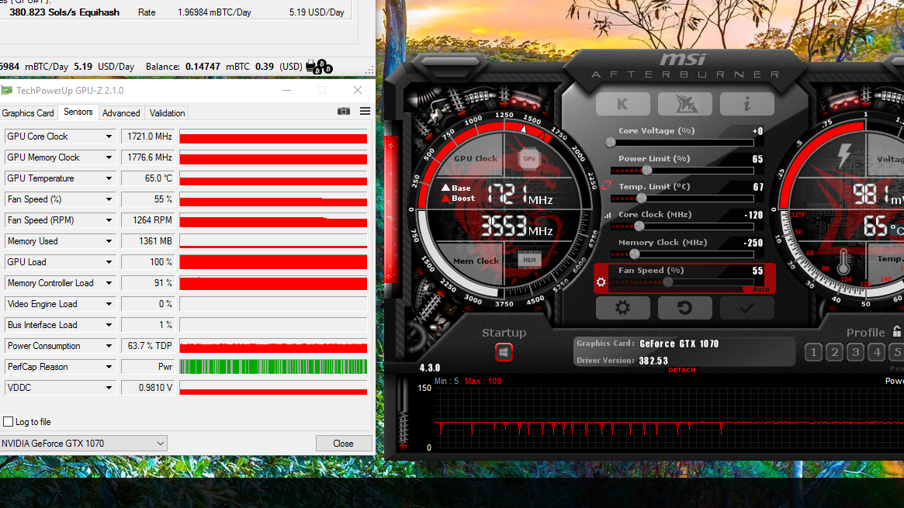Click the GPU-Z screenshot camera icon
This screenshot has width=904, height=508.
tap(344, 111)
